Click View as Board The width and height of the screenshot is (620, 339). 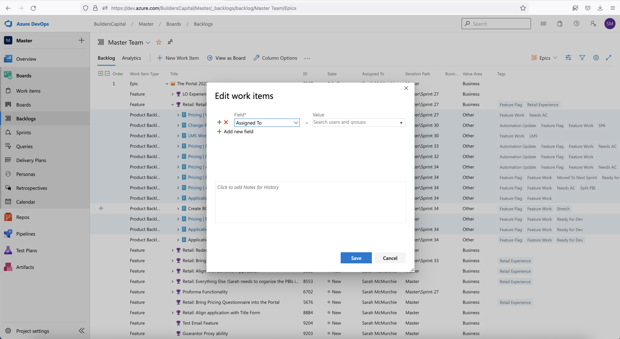click(x=226, y=58)
